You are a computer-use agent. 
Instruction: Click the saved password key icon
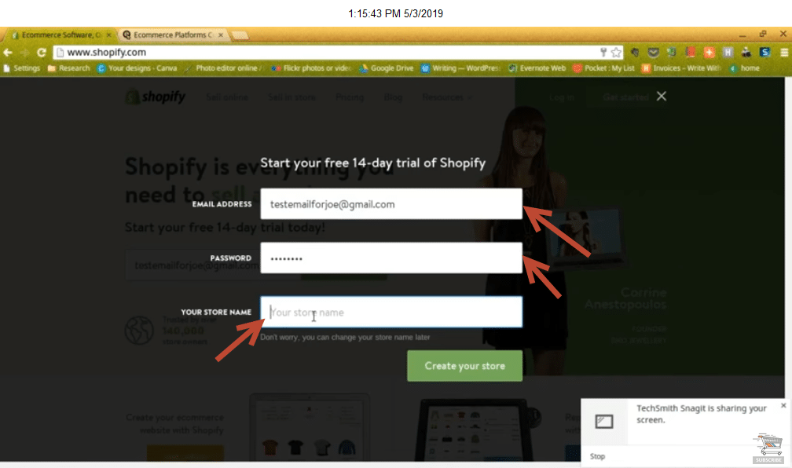603,52
